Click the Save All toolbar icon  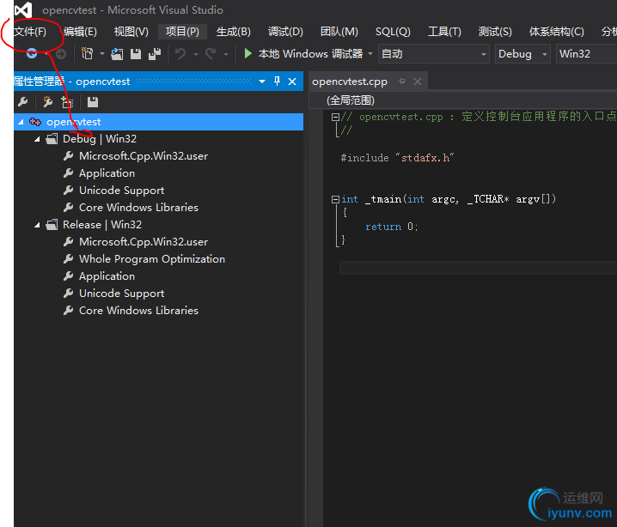(155, 54)
